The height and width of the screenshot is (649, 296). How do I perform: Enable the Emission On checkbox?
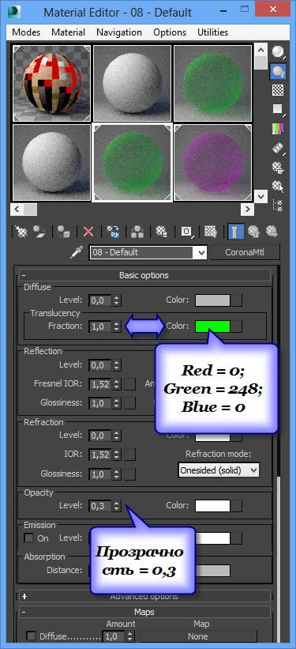point(29,538)
